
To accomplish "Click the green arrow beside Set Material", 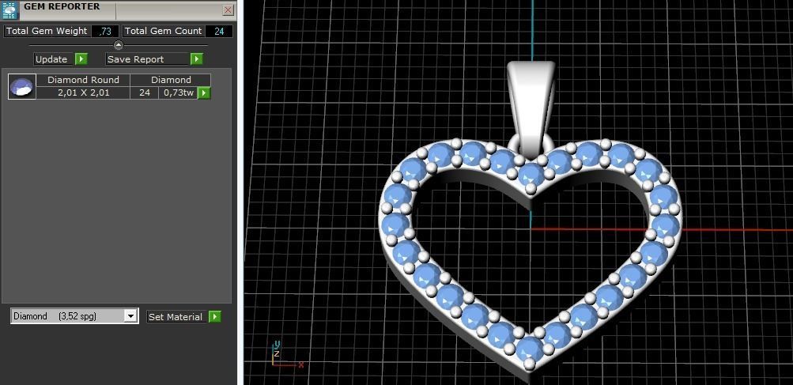I will tap(215, 317).
